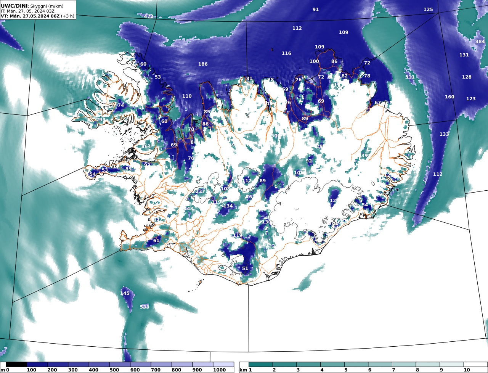This screenshot has height=373, width=488.
Task: Click the "IT: Mán. 27. 05. 2024 03Z" line
Action: [27, 11]
